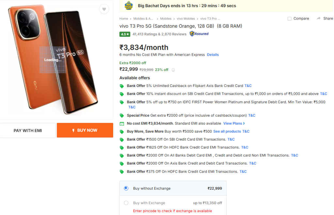Click the info icon beside 23% off
Viewport: 334px width, 215px height.
tap(173, 70)
